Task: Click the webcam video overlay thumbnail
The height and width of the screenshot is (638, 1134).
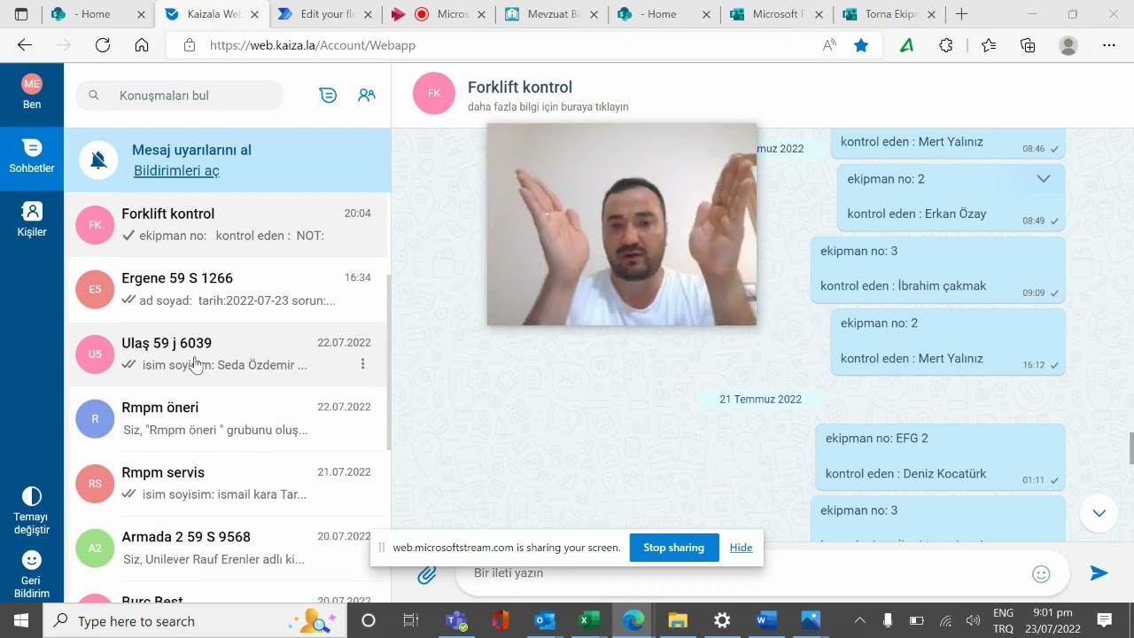Action: pyautogui.click(x=622, y=224)
